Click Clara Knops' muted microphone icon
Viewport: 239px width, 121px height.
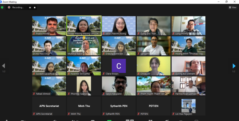pos(104,74)
